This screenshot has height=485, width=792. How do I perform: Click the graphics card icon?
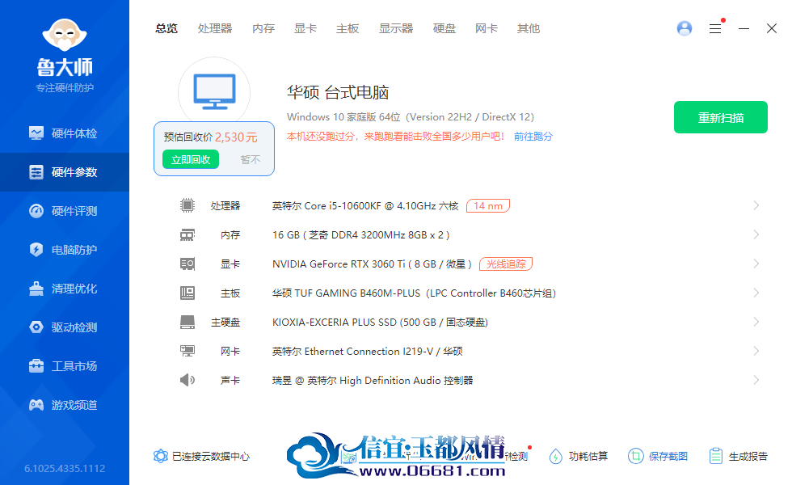pyautogui.click(x=187, y=264)
